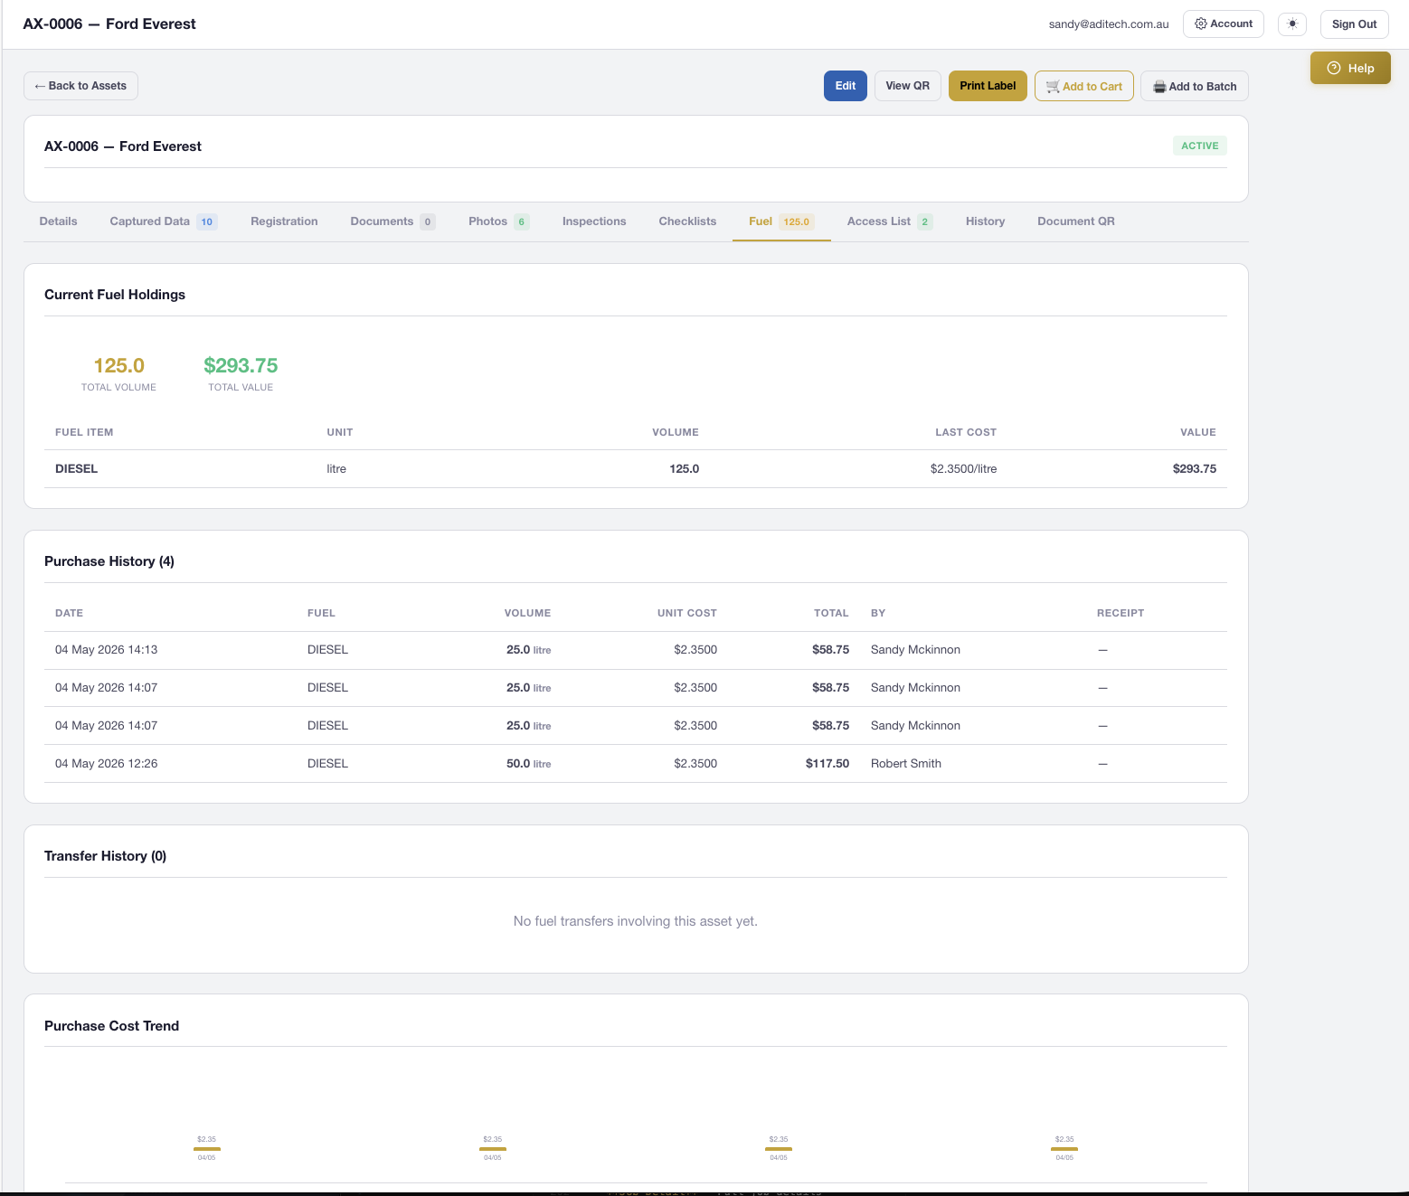Click the no fuel transfers message

(x=636, y=921)
